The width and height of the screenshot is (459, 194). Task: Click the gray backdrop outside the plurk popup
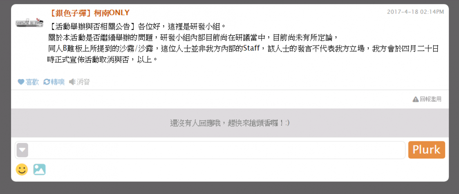[x=230, y=188]
